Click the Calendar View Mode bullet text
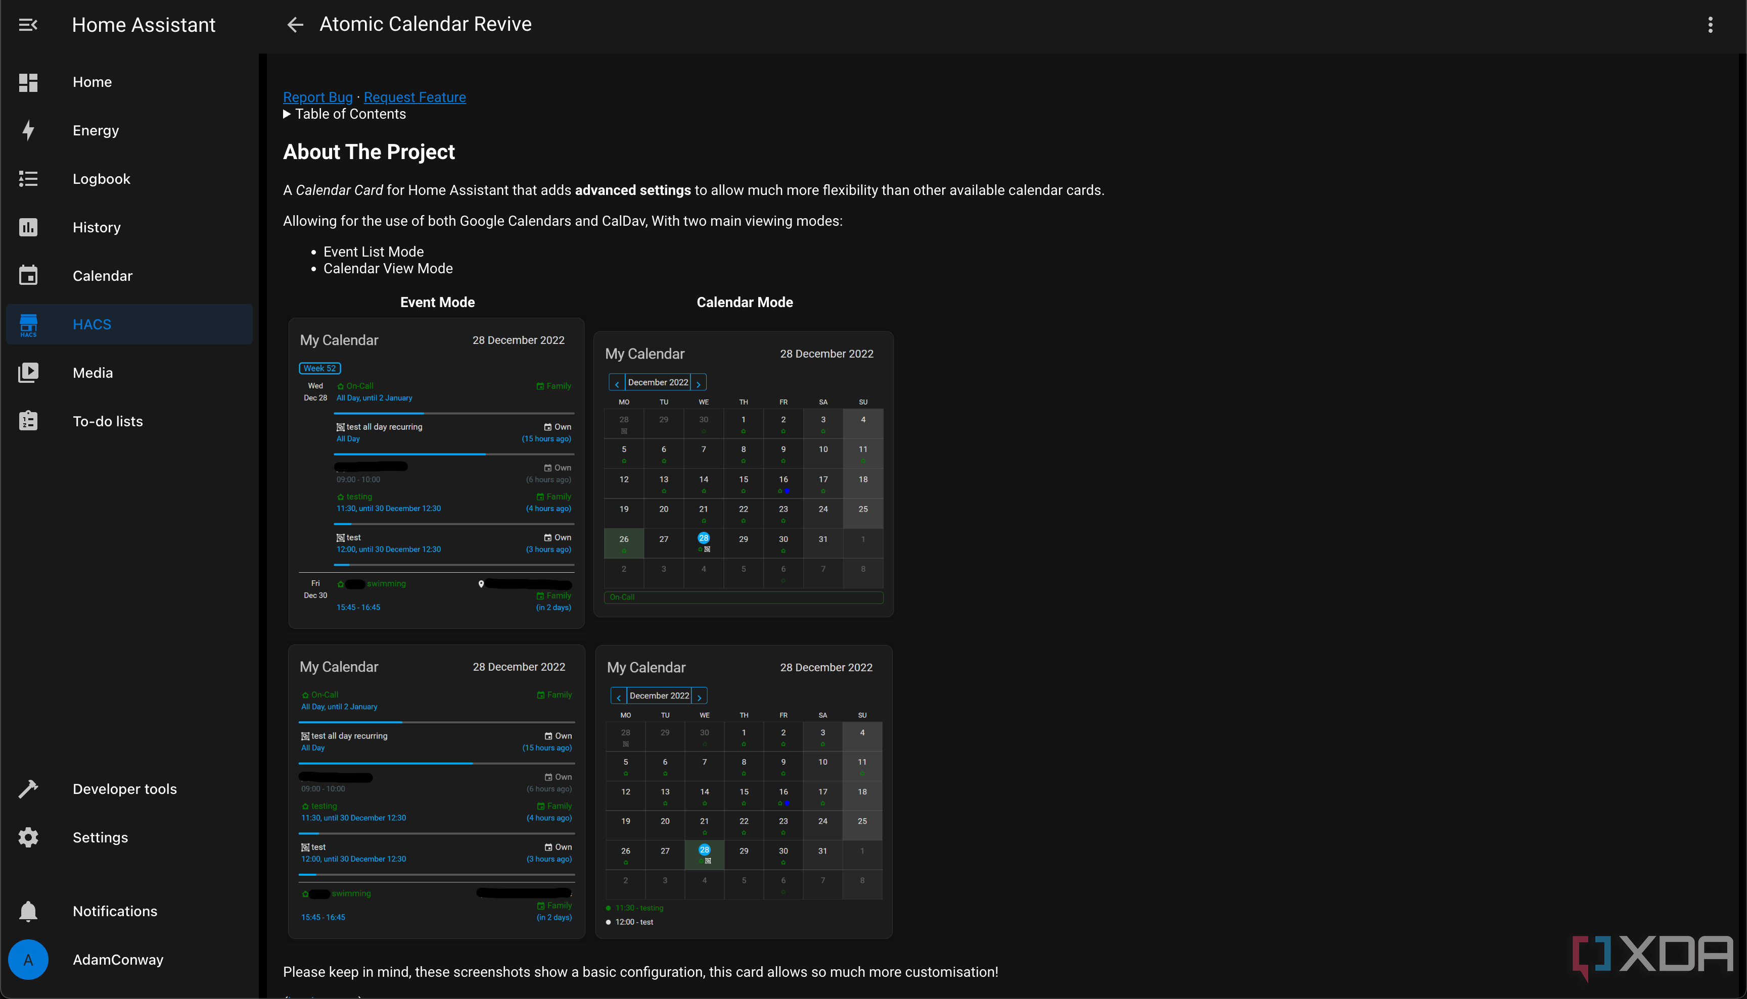This screenshot has width=1747, height=999. coord(388,268)
